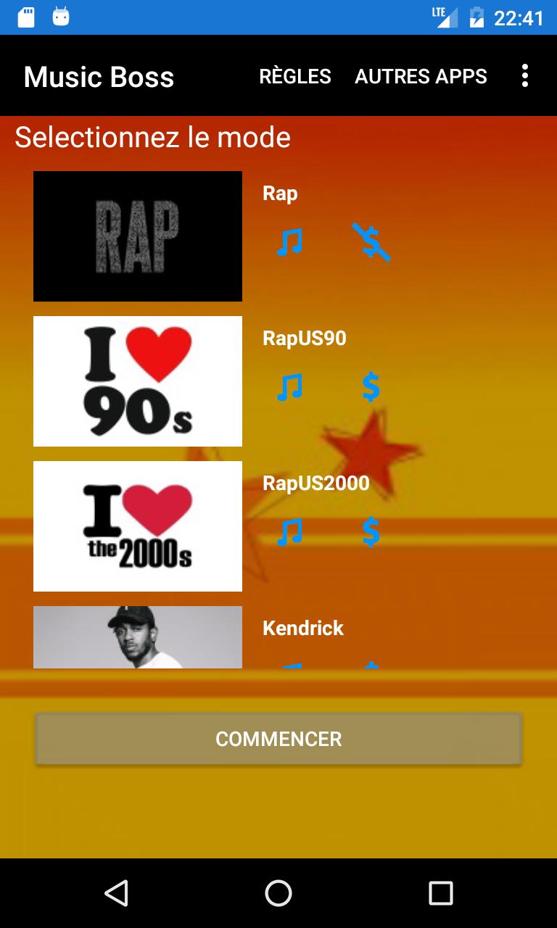This screenshot has height=928, width=557.
Task: Open the three-dot overflow menu
Action: tap(524, 75)
